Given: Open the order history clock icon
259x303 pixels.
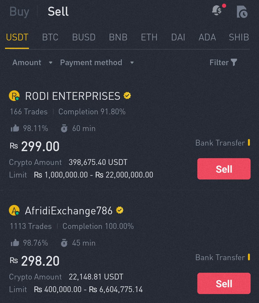Looking at the screenshot, I should coord(242,12).
